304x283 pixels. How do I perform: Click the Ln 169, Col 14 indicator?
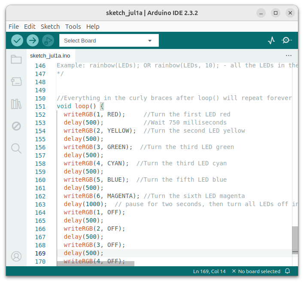click(210, 271)
